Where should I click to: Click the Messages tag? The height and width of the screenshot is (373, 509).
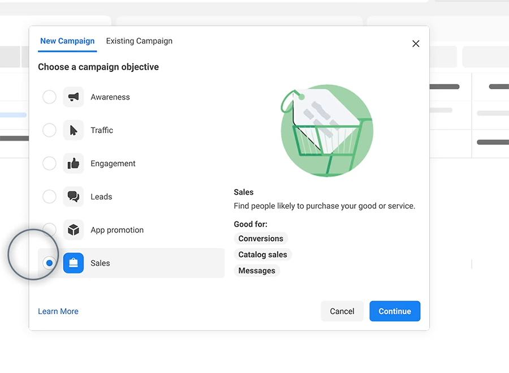click(x=257, y=271)
